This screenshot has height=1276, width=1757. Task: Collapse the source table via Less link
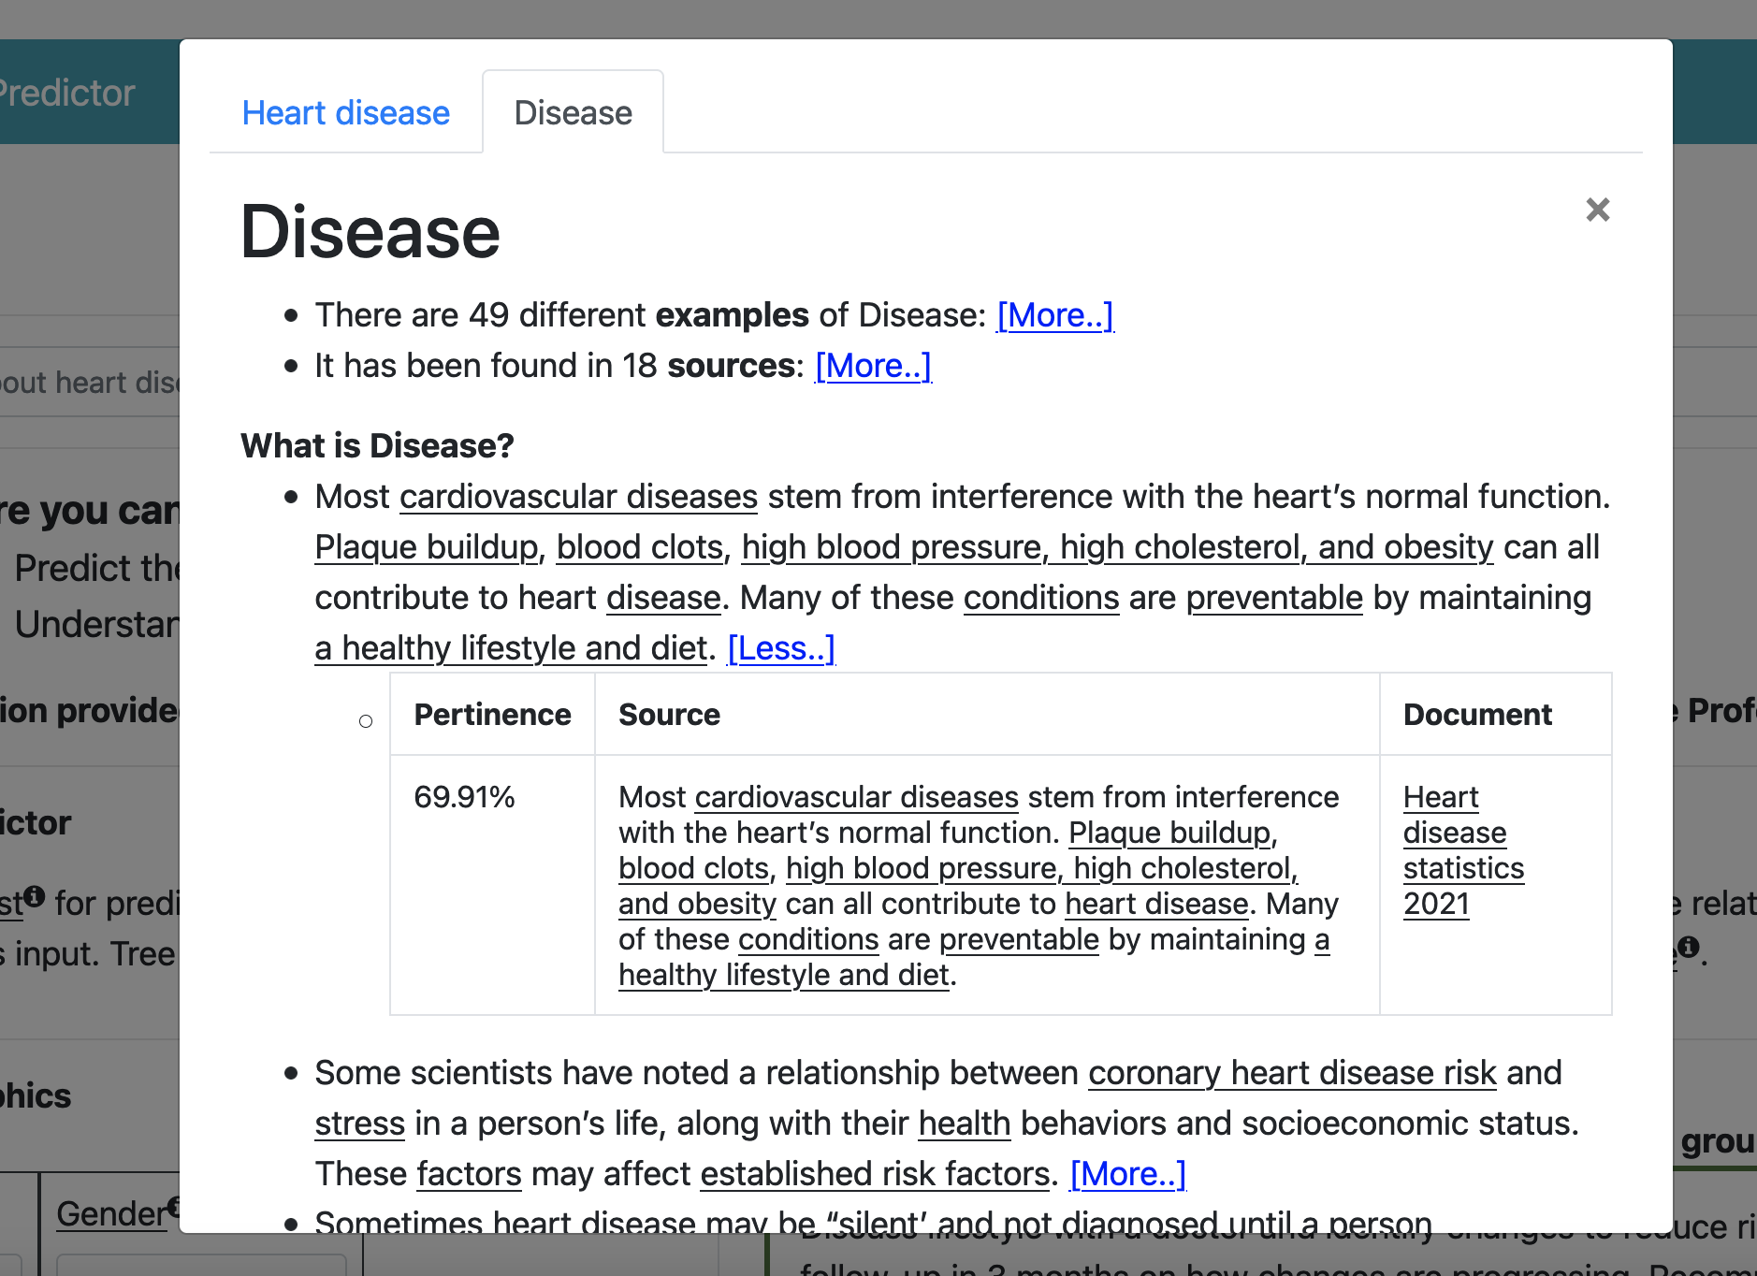pos(780,648)
